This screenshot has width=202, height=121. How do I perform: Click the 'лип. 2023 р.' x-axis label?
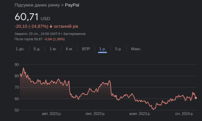point(95,114)
